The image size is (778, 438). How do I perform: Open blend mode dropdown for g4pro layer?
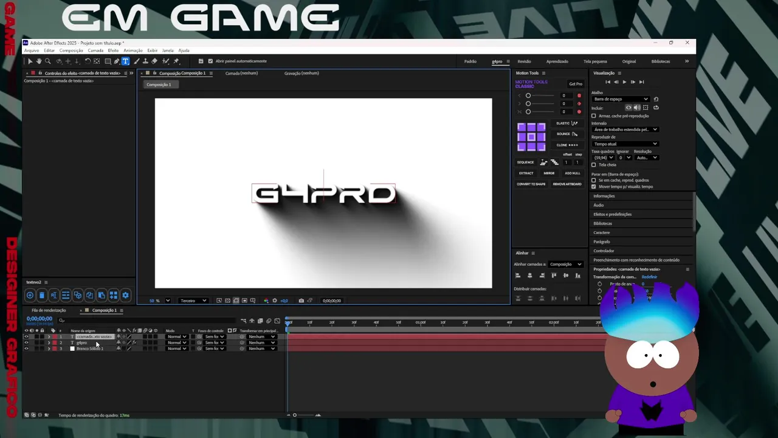pos(177,342)
